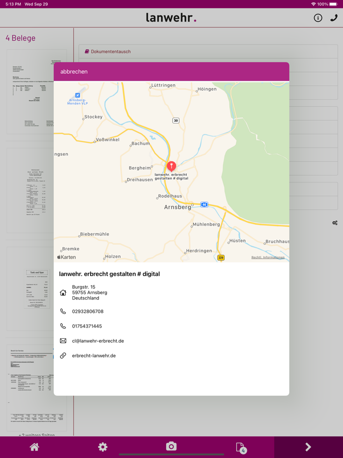Click the 4 Belege heading
343x458 pixels.
coord(21,38)
